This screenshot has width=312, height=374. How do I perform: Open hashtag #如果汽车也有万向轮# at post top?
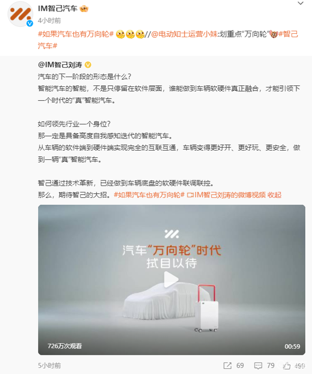coord(76,34)
